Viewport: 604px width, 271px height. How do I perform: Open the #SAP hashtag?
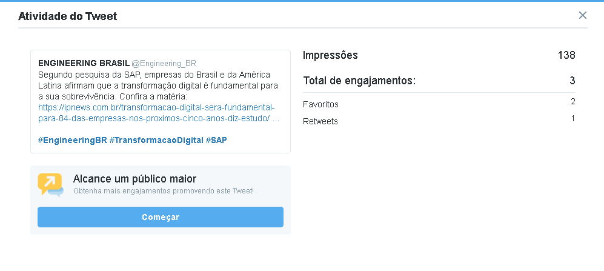click(216, 140)
